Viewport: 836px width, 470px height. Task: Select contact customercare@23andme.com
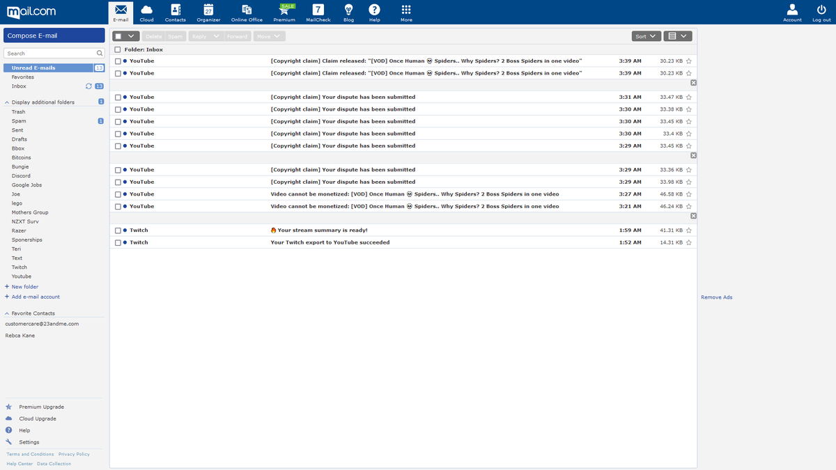click(42, 324)
